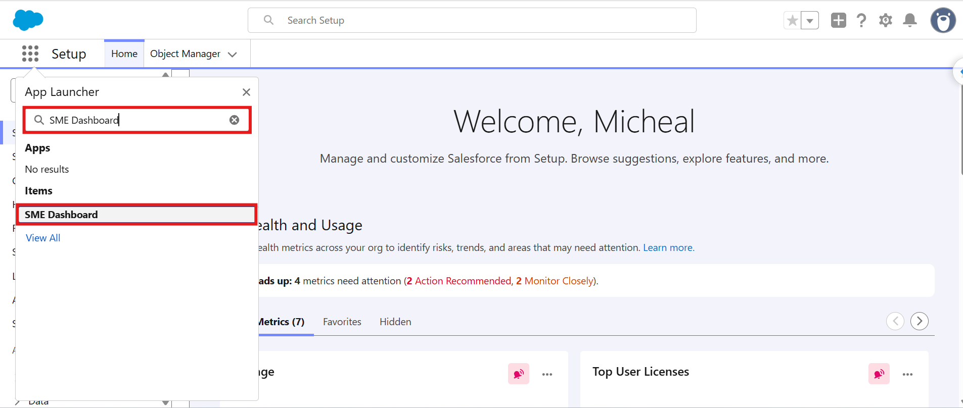Select the SME Dashboard item
Image resolution: width=963 pixels, height=408 pixels.
[x=136, y=215]
